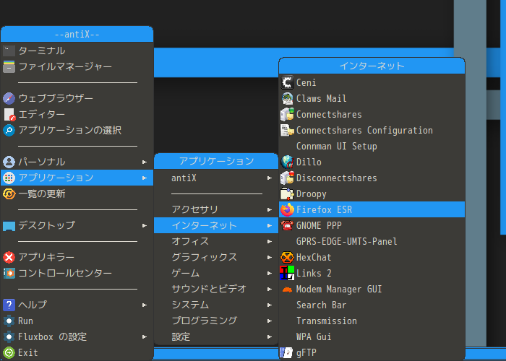
Task: Click the gear icon beside Run
Action: (x=9, y=321)
